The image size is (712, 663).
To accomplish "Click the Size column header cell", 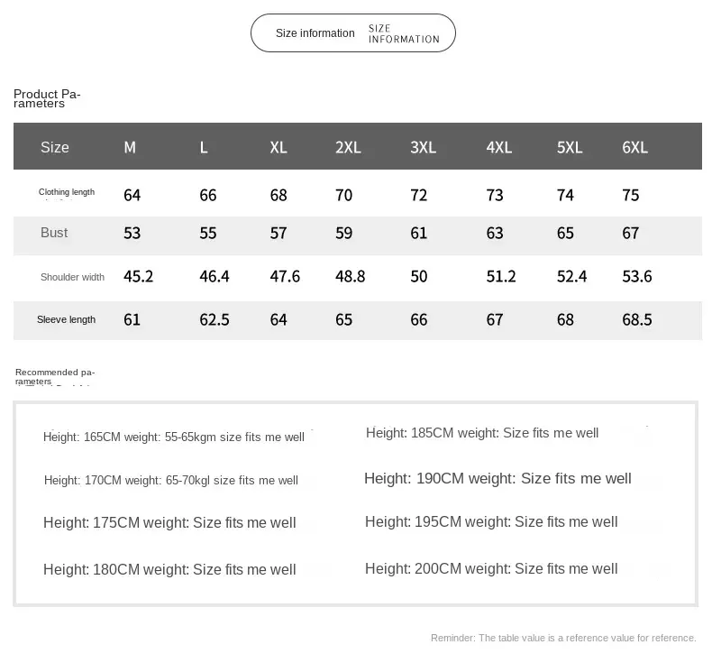I will point(54,147).
